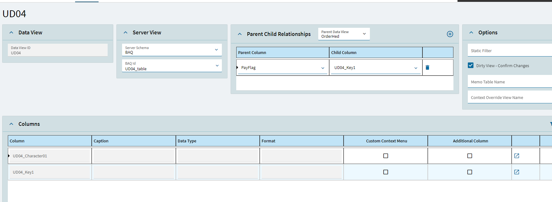This screenshot has width=552, height=202.
Task: Check Additional Column for UD04_Character01
Action: (x=469, y=156)
